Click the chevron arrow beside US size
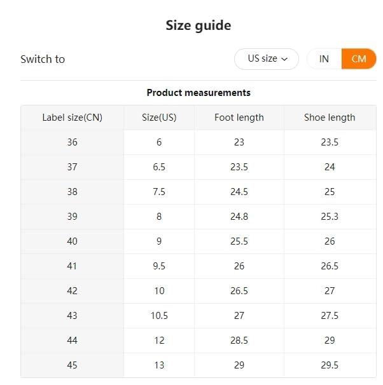The height and width of the screenshot is (385, 383). [284, 59]
